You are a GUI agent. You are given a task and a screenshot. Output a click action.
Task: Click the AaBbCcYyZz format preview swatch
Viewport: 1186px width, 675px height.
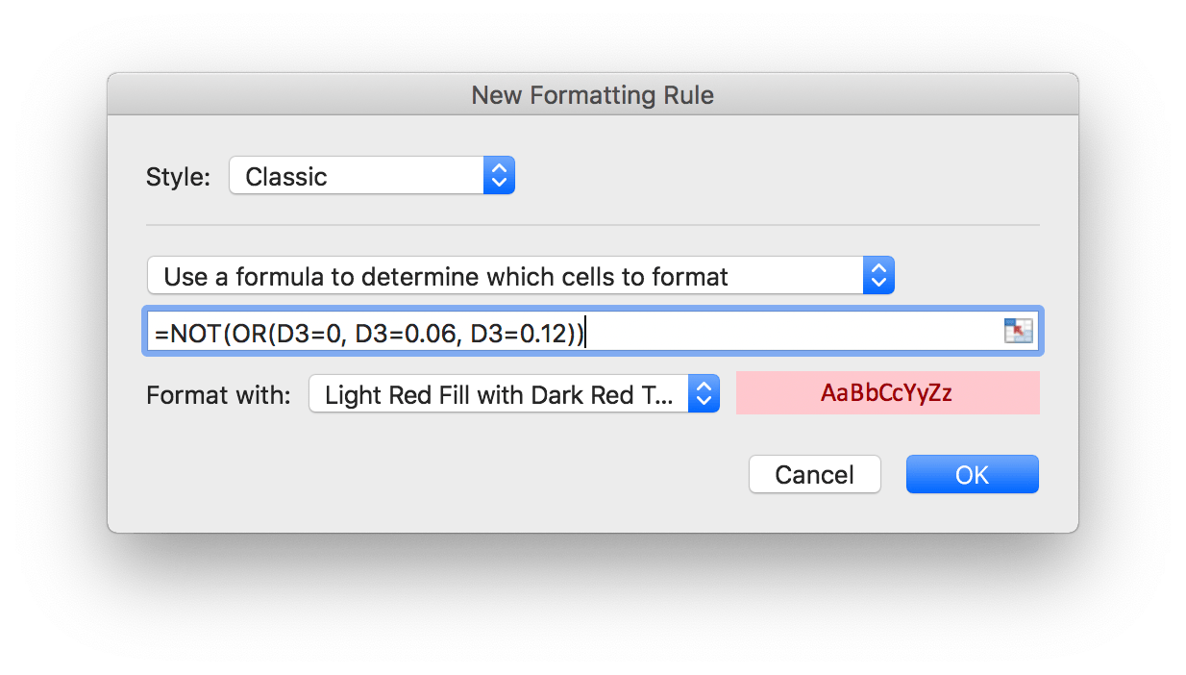[887, 393]
